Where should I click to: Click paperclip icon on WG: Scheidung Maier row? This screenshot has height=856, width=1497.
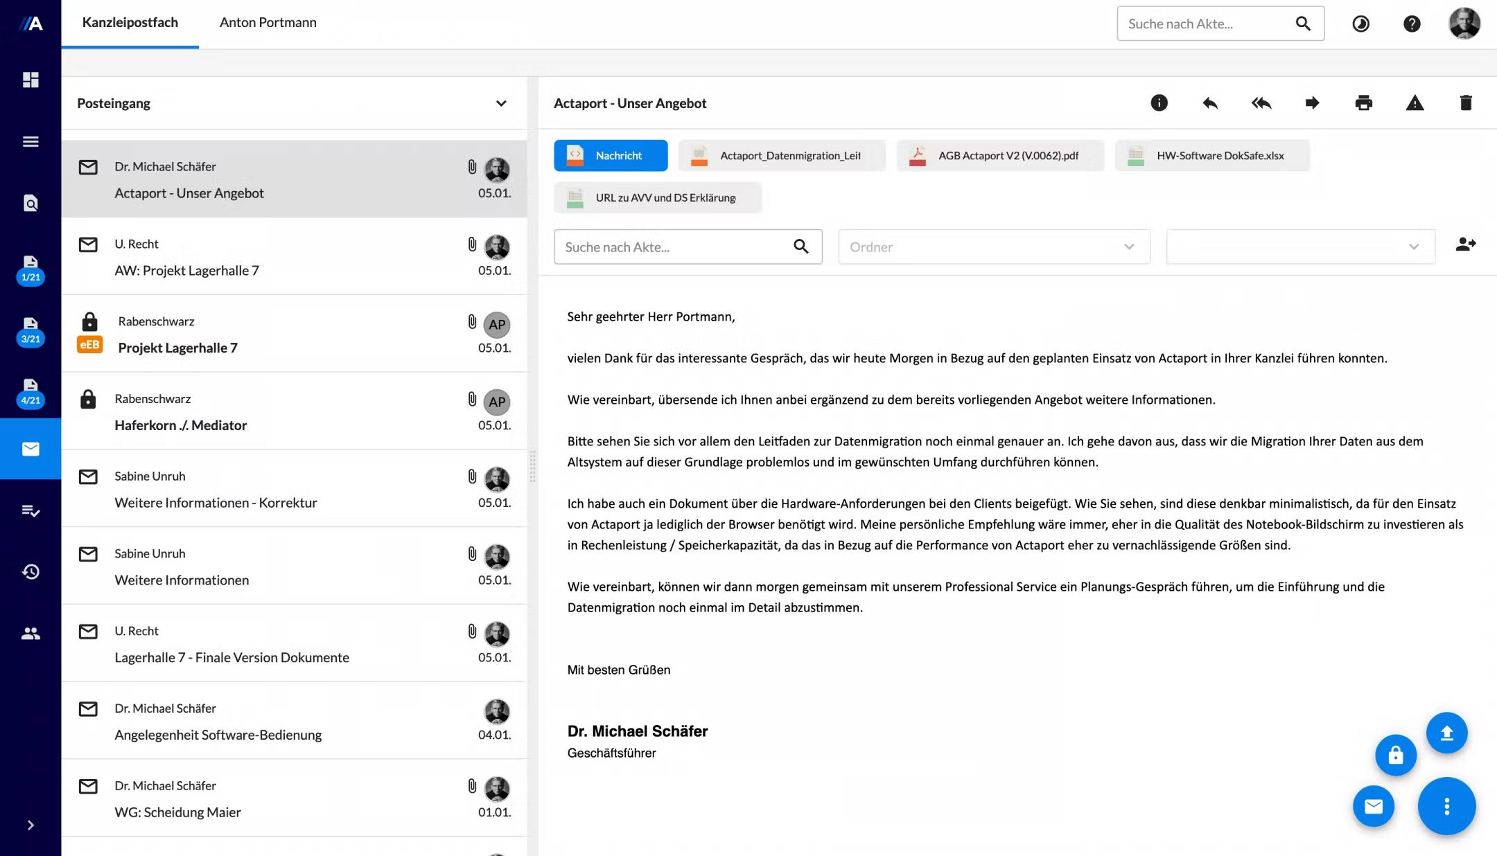pyautogui.click(x=472, y=786)
